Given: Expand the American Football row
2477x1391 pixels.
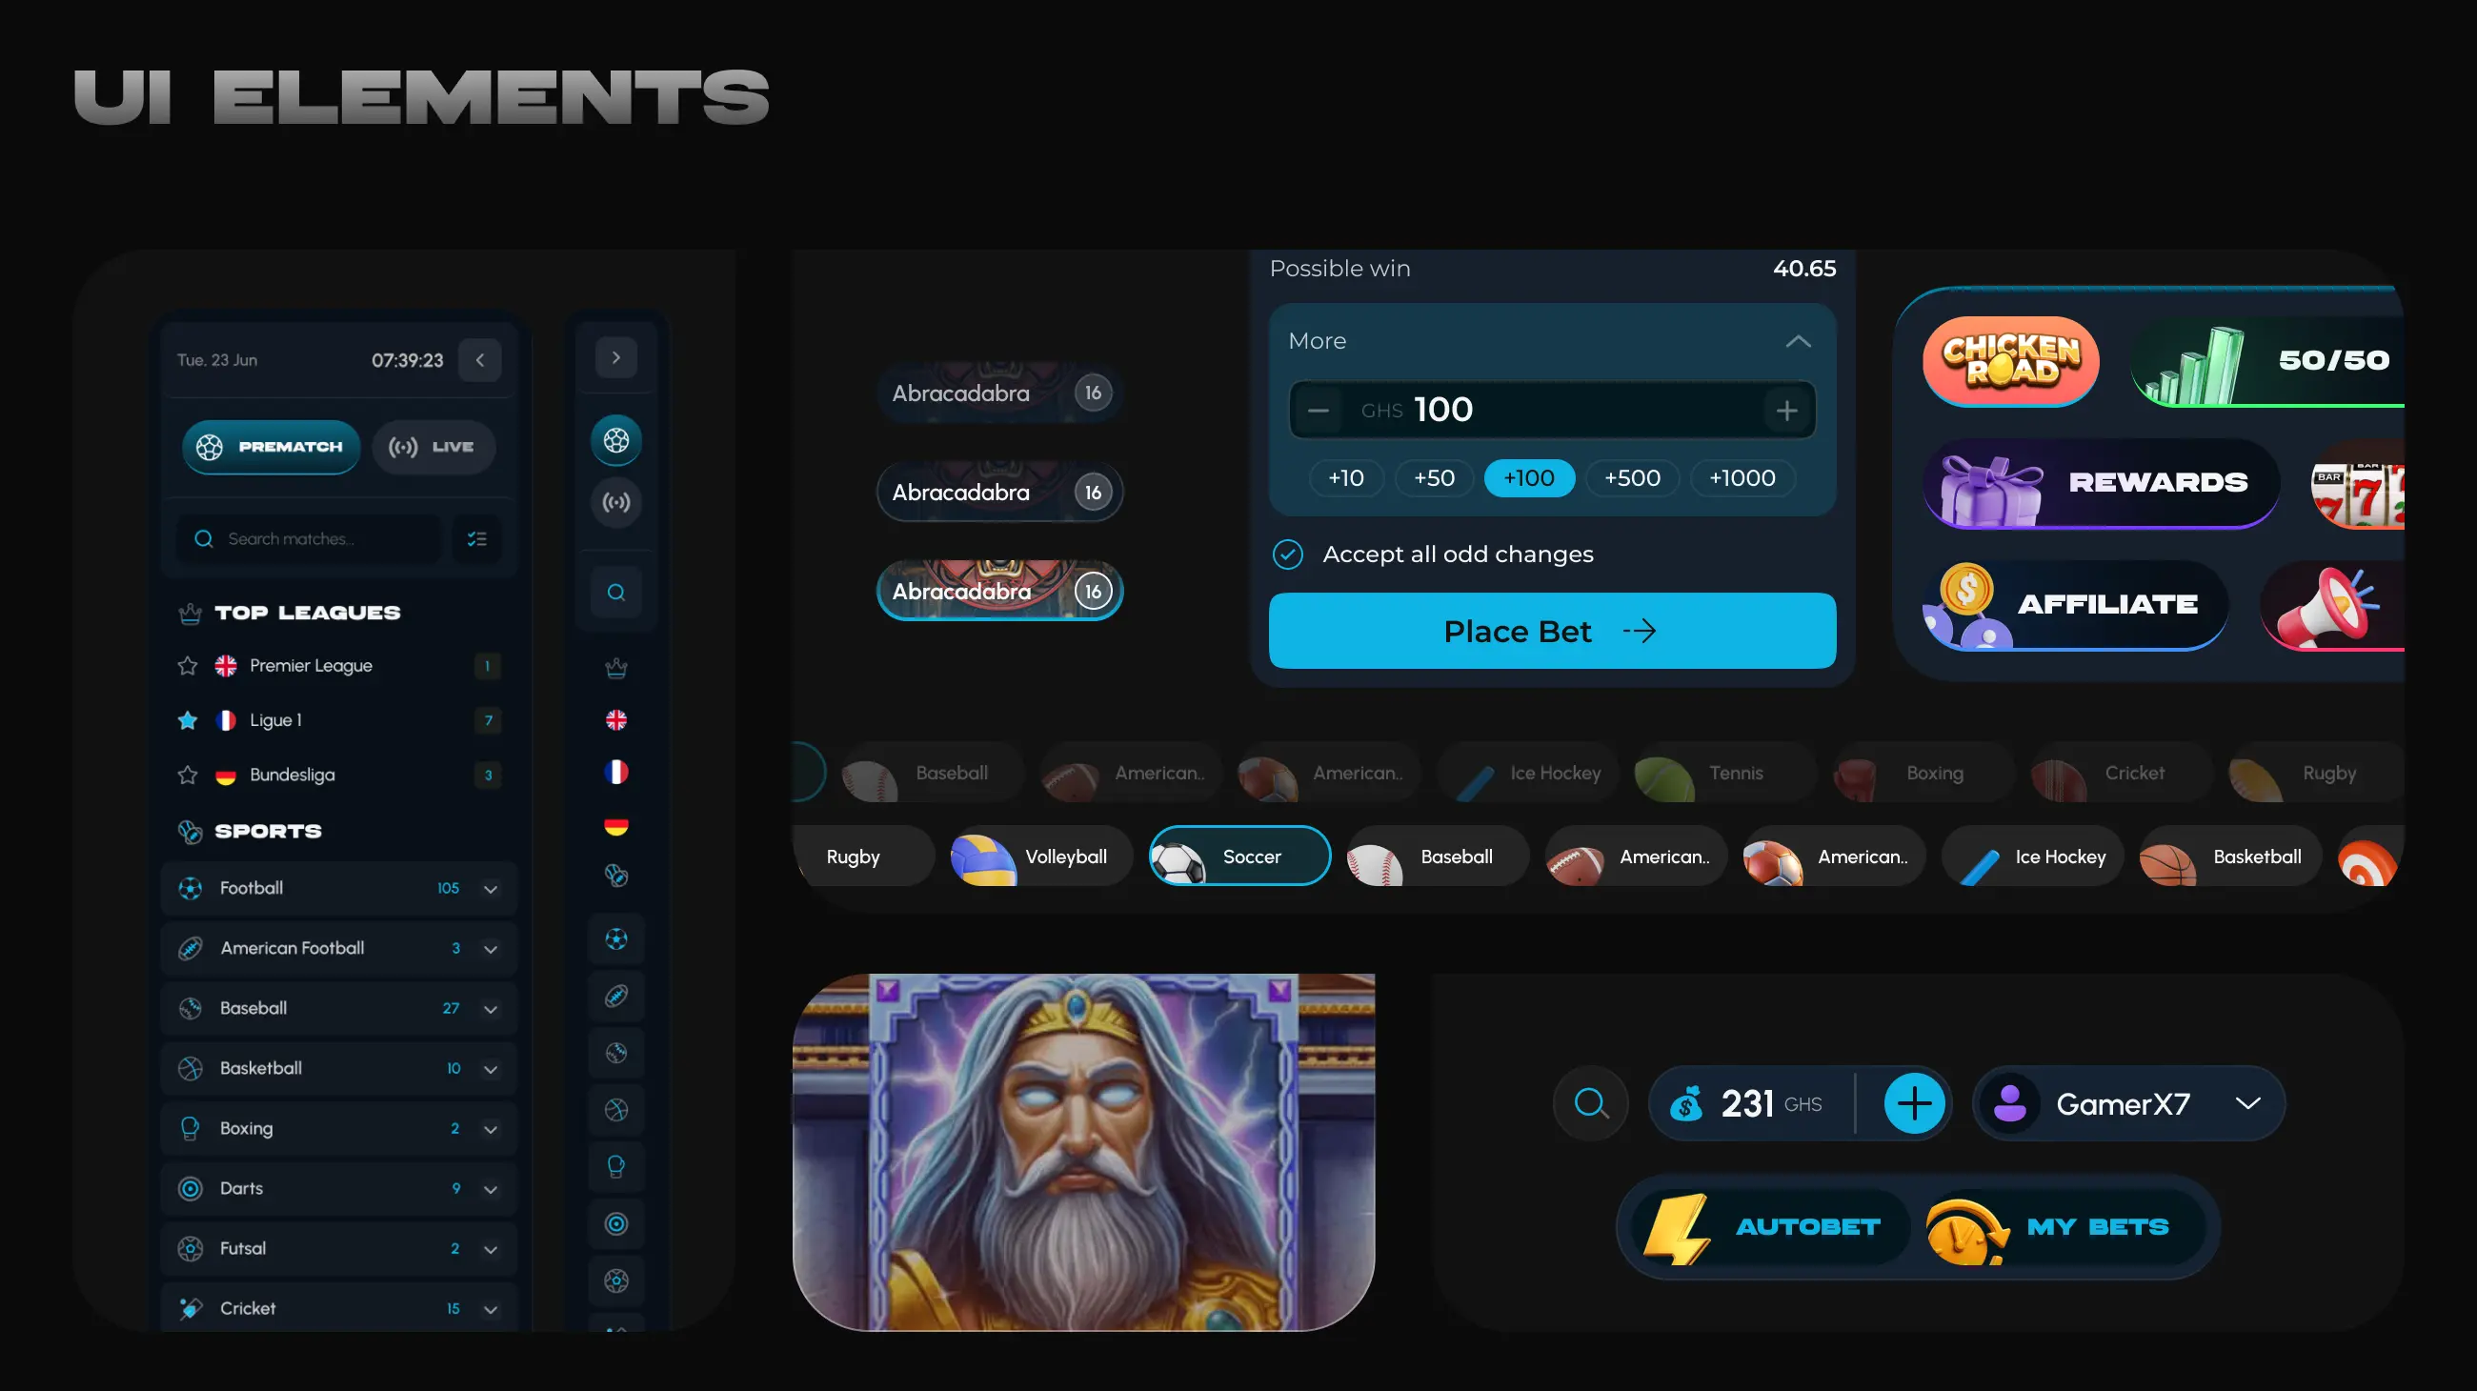Looking at the screenshot, I should pos(338,948).
